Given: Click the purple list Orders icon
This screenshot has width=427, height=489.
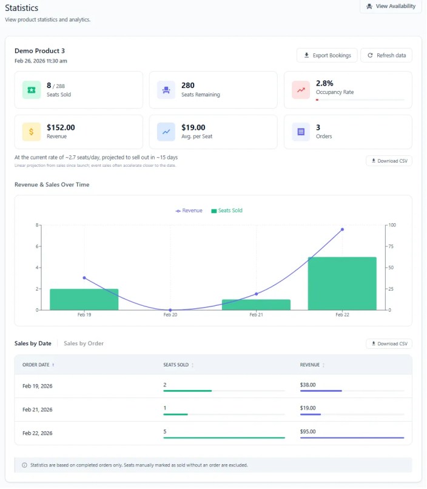Looking at the screenshot, I should tap(301, 132).
